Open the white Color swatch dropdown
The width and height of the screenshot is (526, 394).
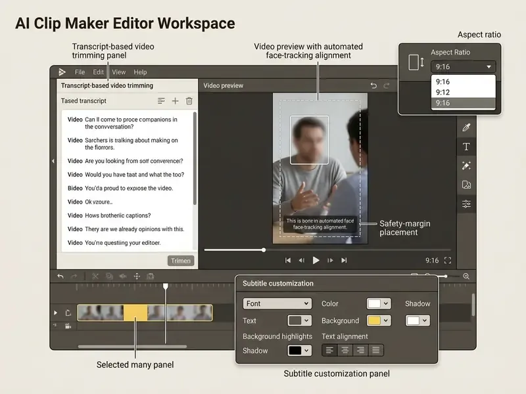pos(379,303)
